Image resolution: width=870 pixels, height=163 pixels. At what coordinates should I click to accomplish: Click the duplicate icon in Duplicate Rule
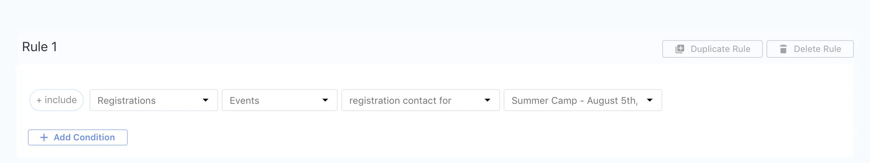(x=680, y=49)
